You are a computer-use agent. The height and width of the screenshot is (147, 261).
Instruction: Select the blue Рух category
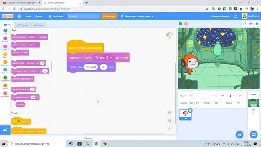click(x=5, y=31)
